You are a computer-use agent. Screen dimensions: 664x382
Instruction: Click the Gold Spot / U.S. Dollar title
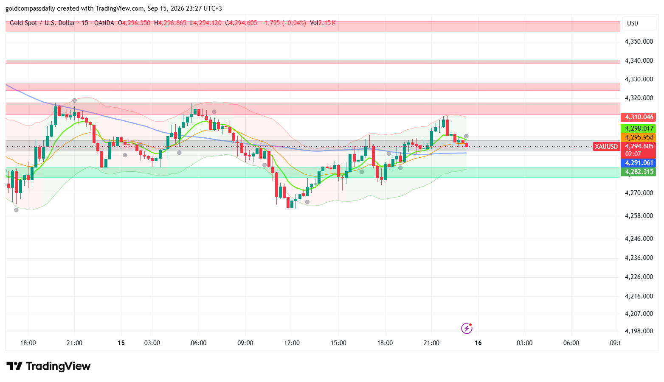42,23
